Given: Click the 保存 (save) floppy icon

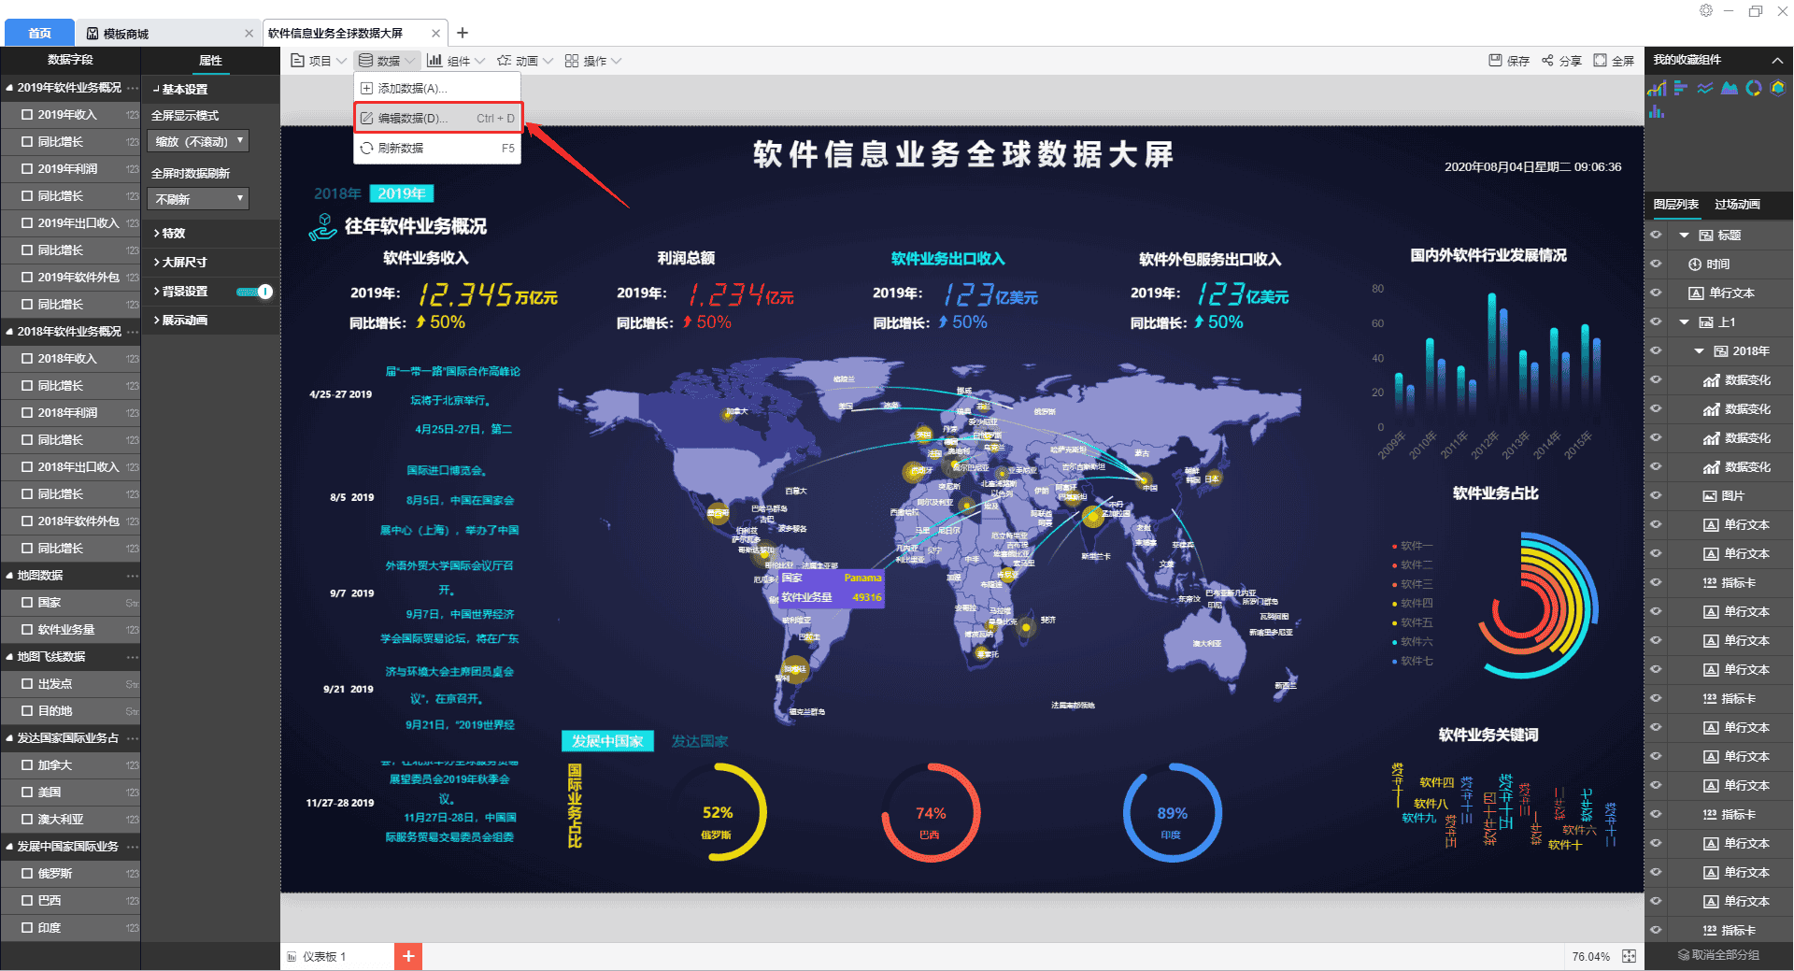Looking at the screenshot, I should (1495, 61).
